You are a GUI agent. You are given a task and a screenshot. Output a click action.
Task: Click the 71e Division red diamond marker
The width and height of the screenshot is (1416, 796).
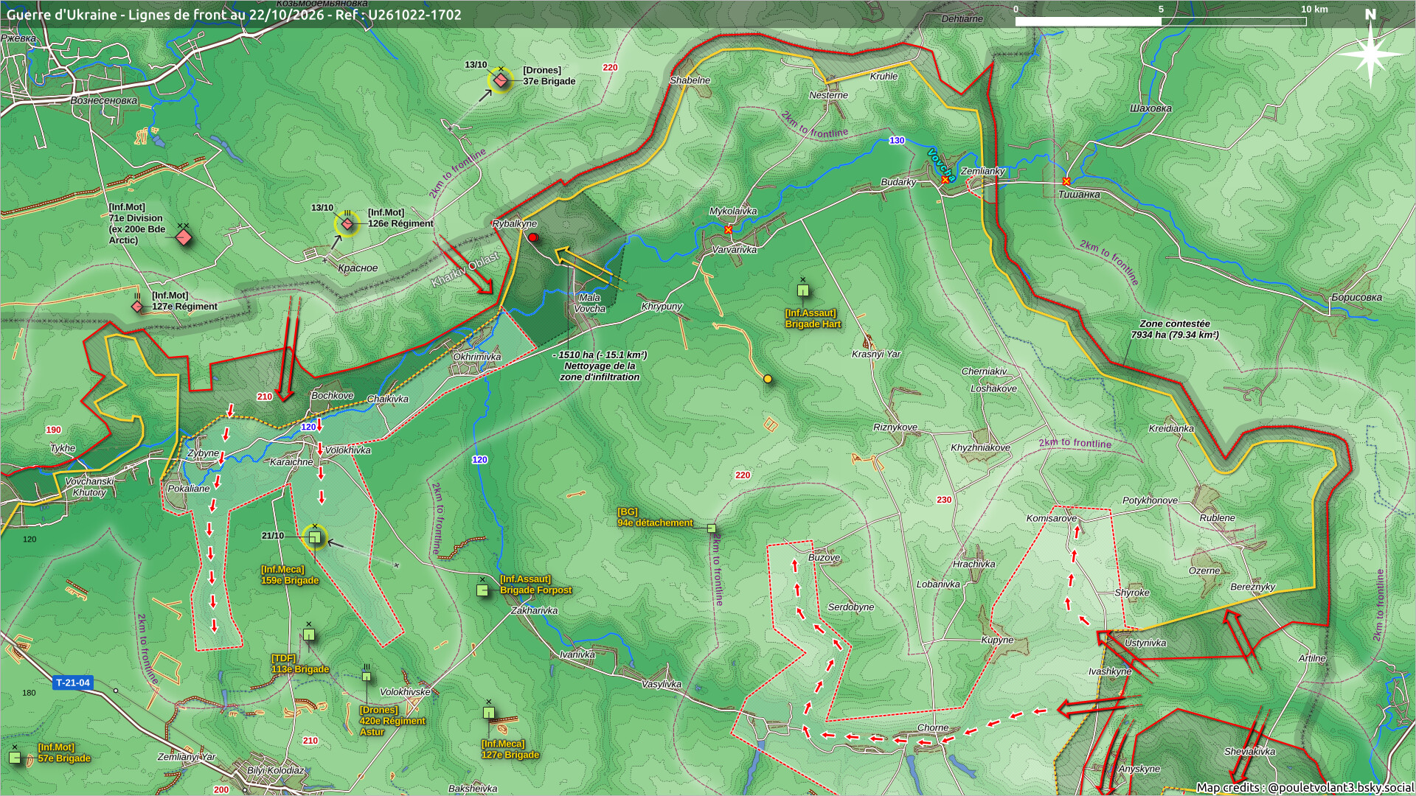184,237
